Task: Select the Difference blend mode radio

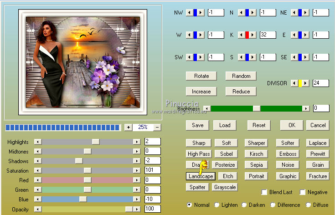Action: point(273,205)
